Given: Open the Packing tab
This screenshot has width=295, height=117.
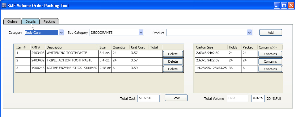Looking at the screenshot, I should 49,21.
